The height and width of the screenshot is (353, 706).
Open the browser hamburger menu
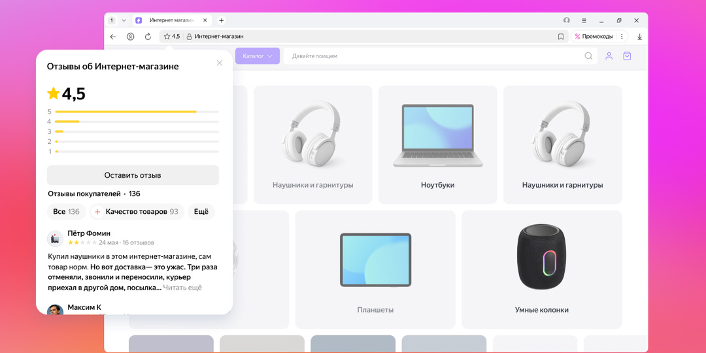click(x=584, y=20)
